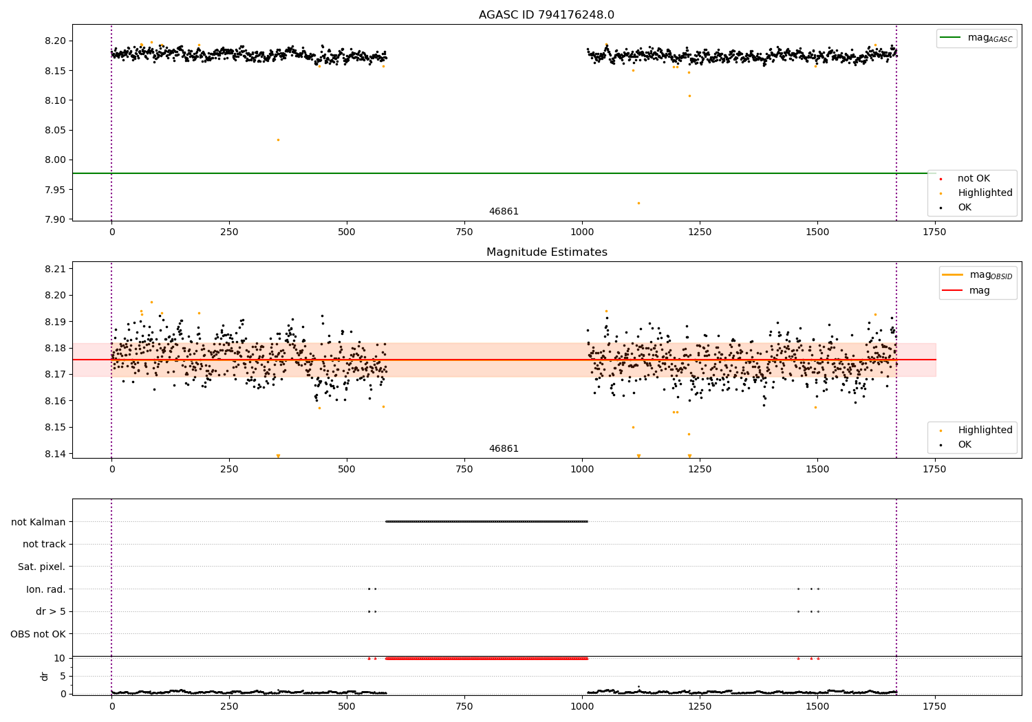Click the 'Magnitude Estimates' subplot title

546,252
